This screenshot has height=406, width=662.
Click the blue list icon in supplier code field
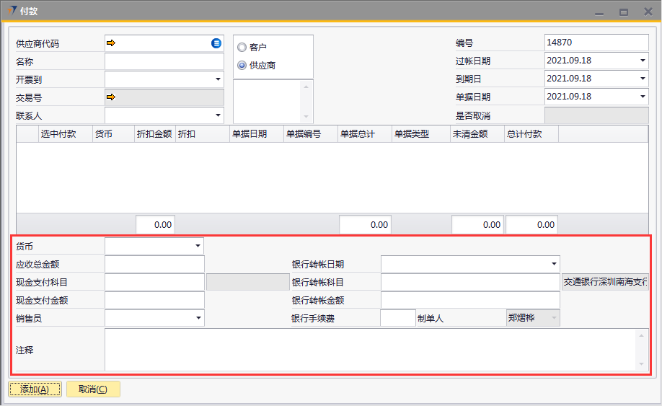(216, 43)
